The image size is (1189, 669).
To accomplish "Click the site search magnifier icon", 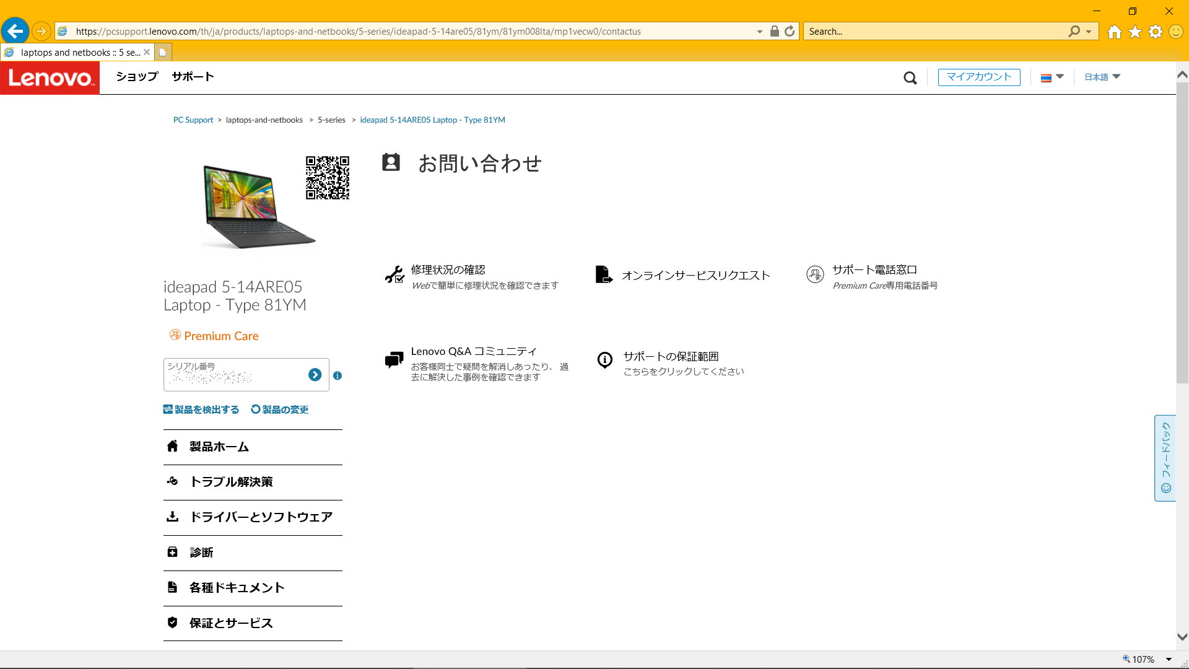I will click(910, 77).
